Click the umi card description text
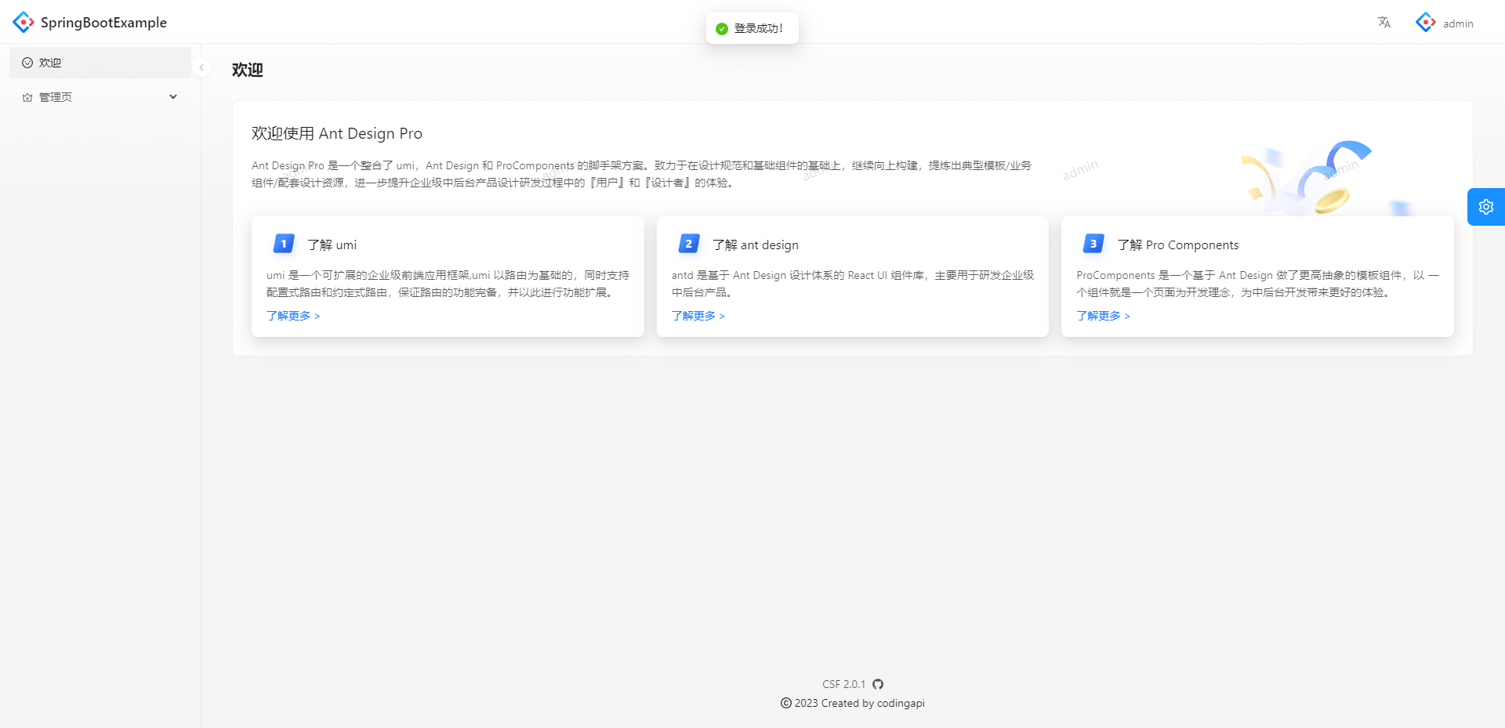Image resolution: width=1505 pixels, height=728 pixels. (448, 284)
